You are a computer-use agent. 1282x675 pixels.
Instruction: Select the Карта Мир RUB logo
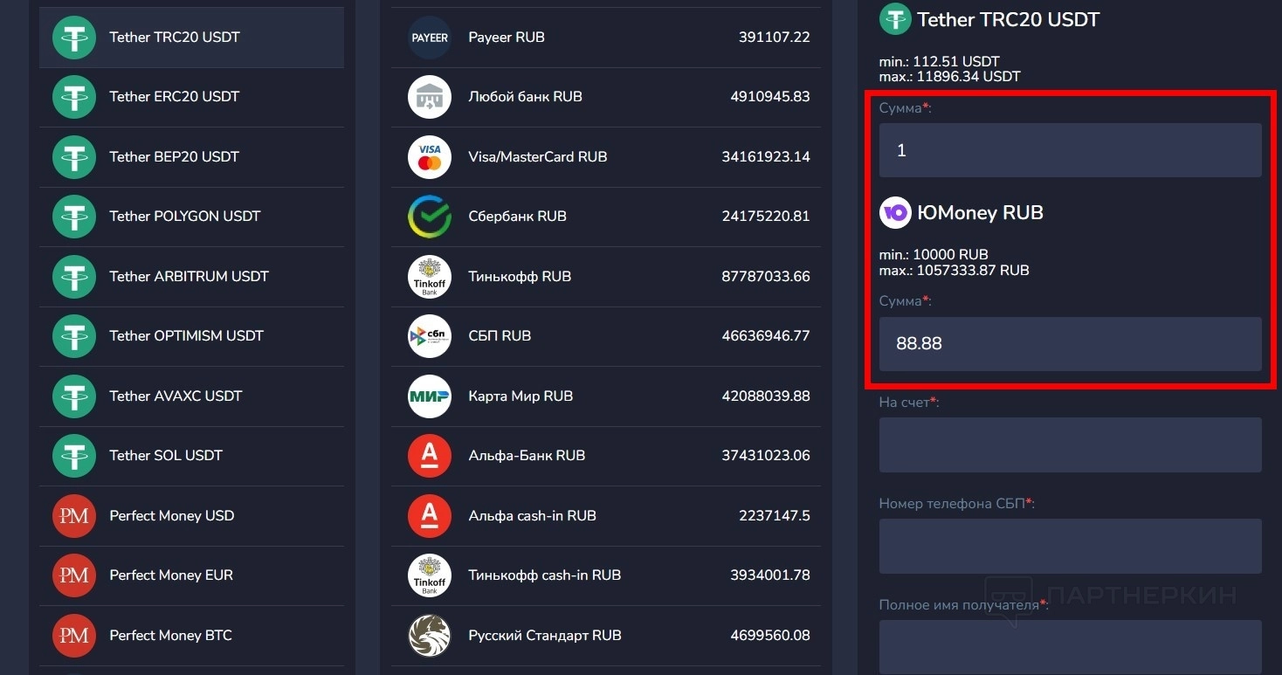click(x=430, y=396)
